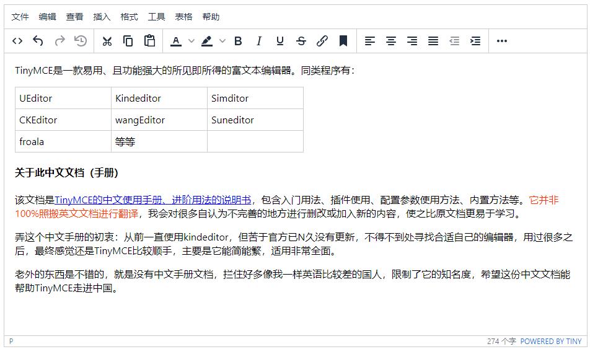The width and height of the screenshot is (590, 349).
Task: Open the 编辑 menu
Action: pos(47,17)
